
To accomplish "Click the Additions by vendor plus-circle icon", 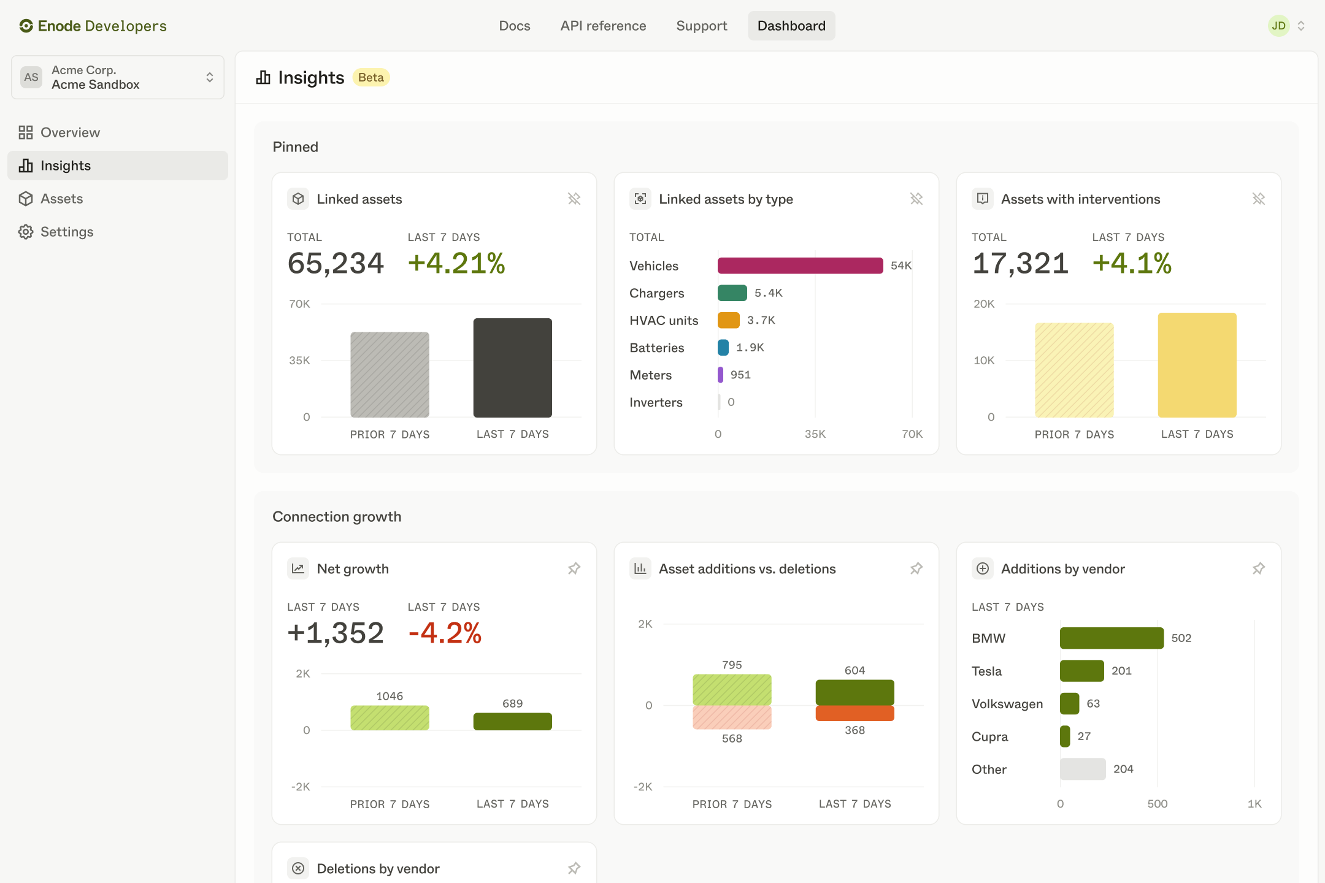I will pyautogui.click(x=982, y=568).
